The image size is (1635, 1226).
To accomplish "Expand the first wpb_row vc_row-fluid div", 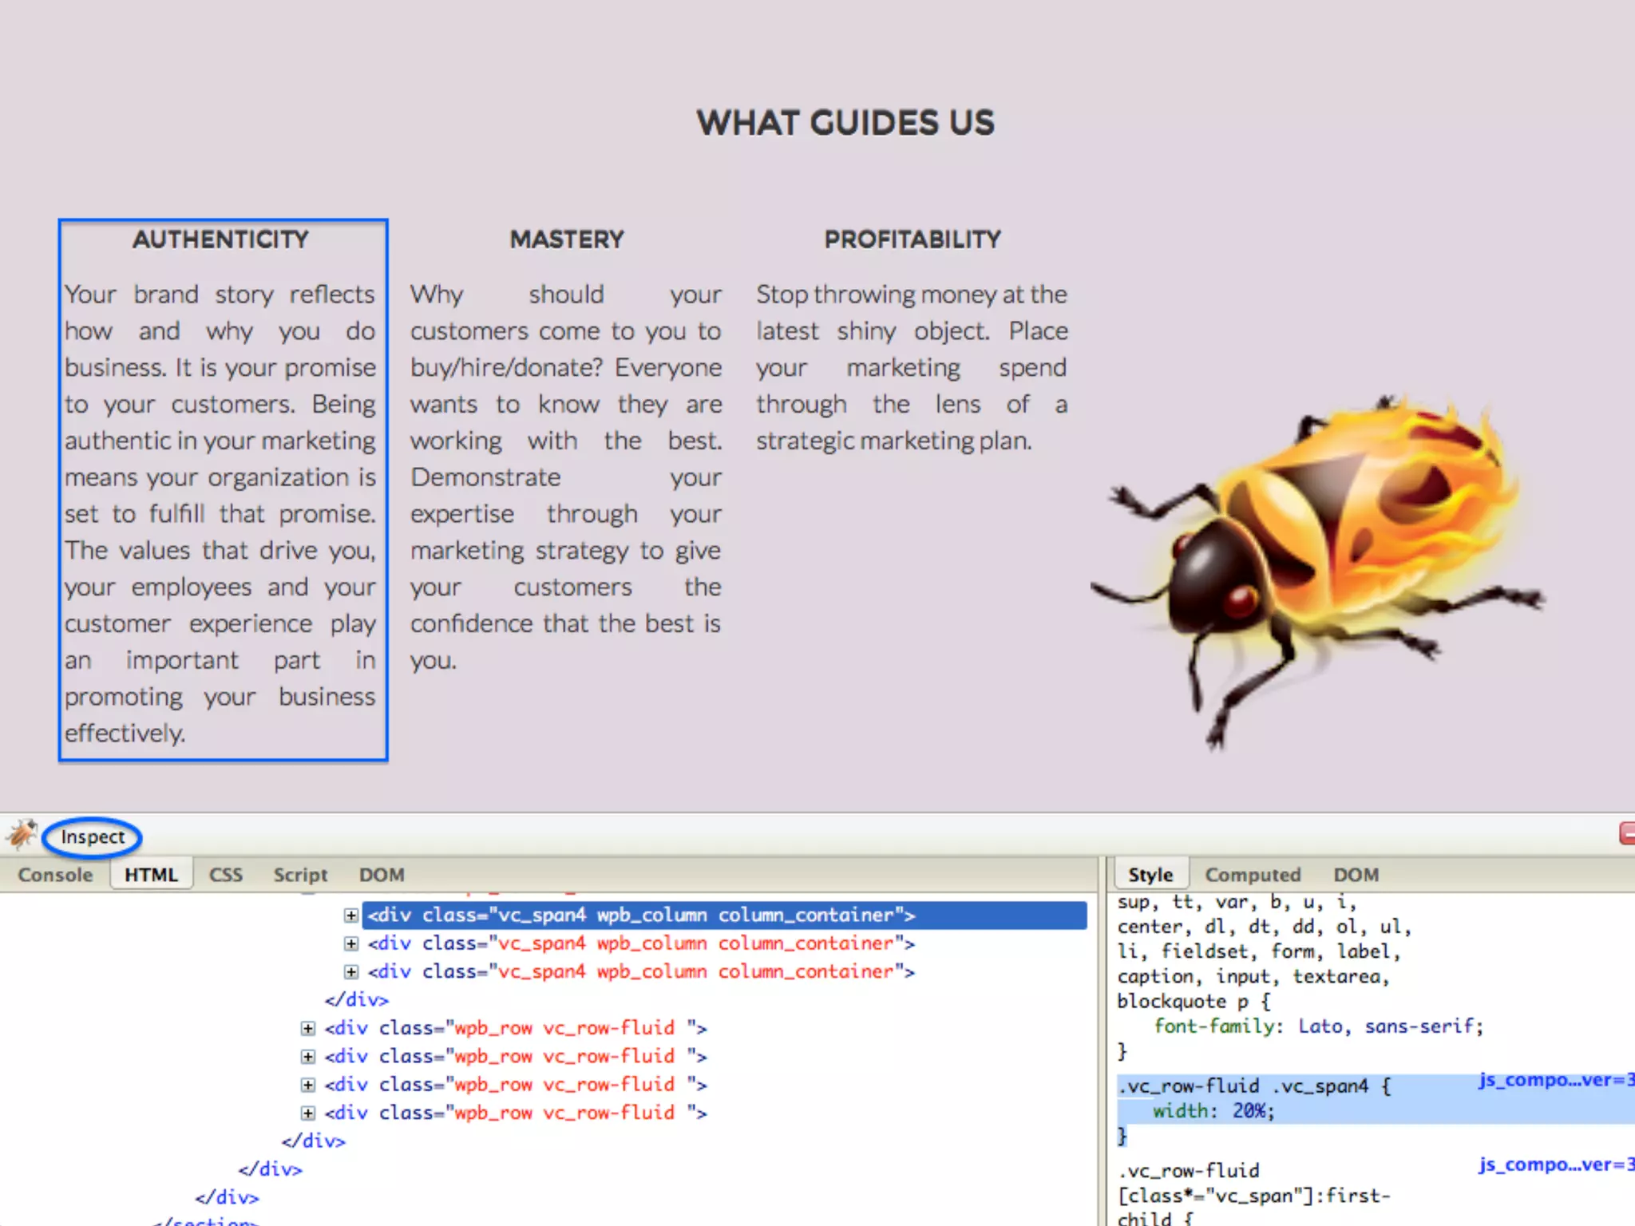I will click(x=307, y=1028).
